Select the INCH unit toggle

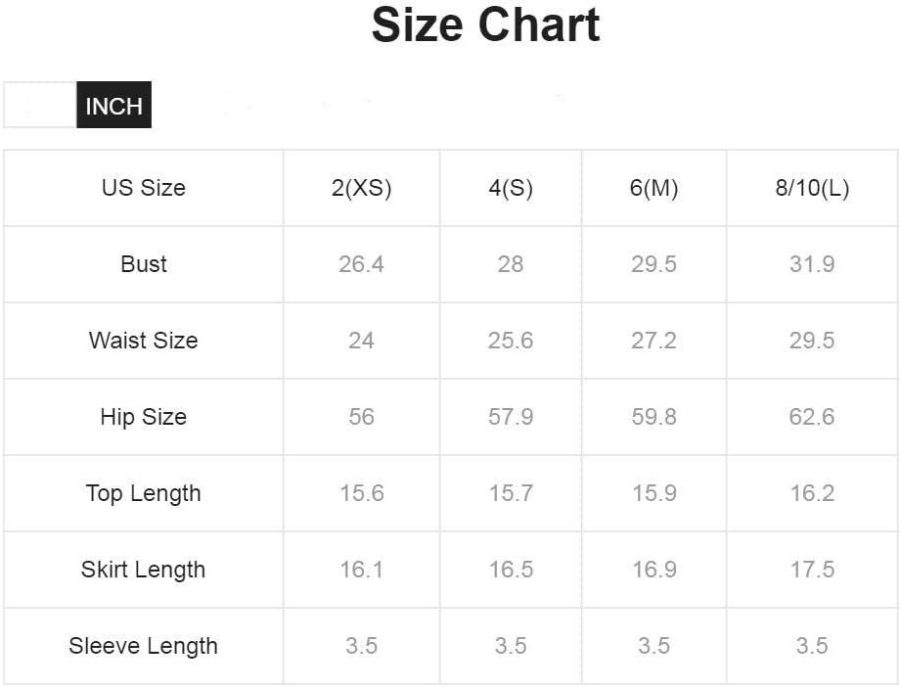pos(113,106)
